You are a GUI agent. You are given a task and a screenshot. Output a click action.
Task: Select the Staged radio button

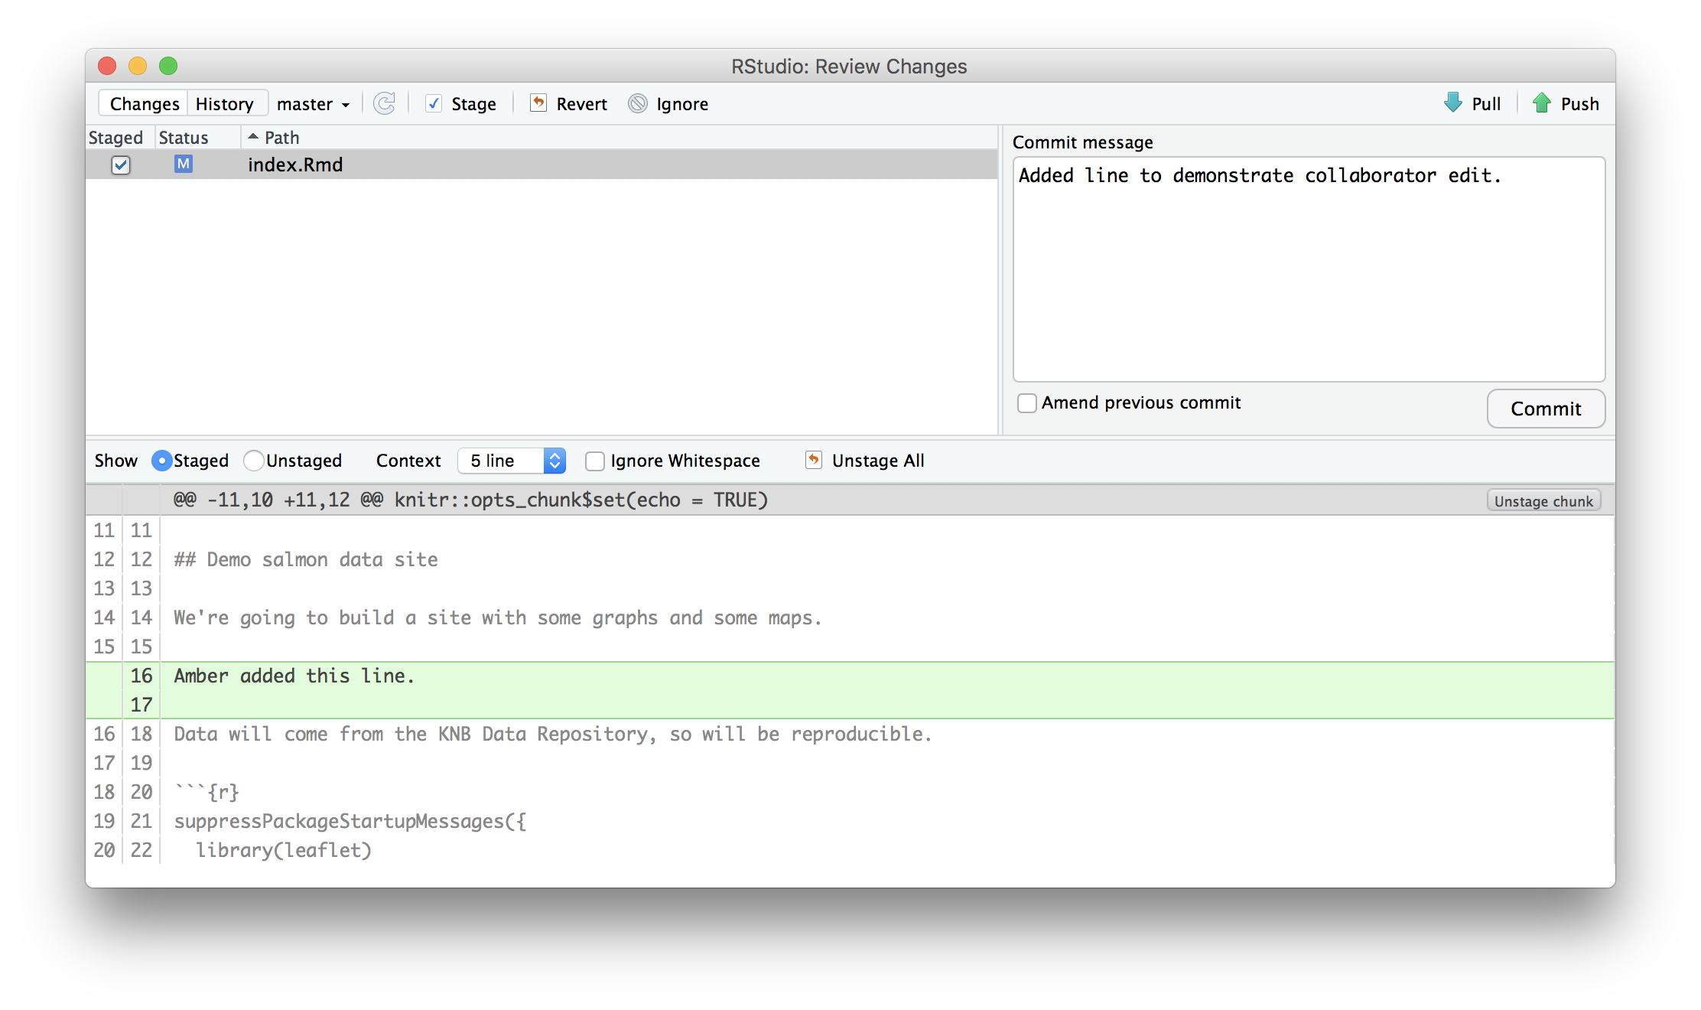[x=161, y=461]
